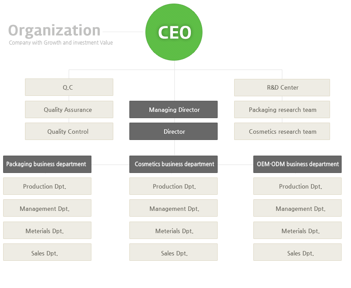The width and height of the screenshot is (351, 288).
Task: Click Meterials Dpt. under OEM·ODM business
Action: pos(297,230)
